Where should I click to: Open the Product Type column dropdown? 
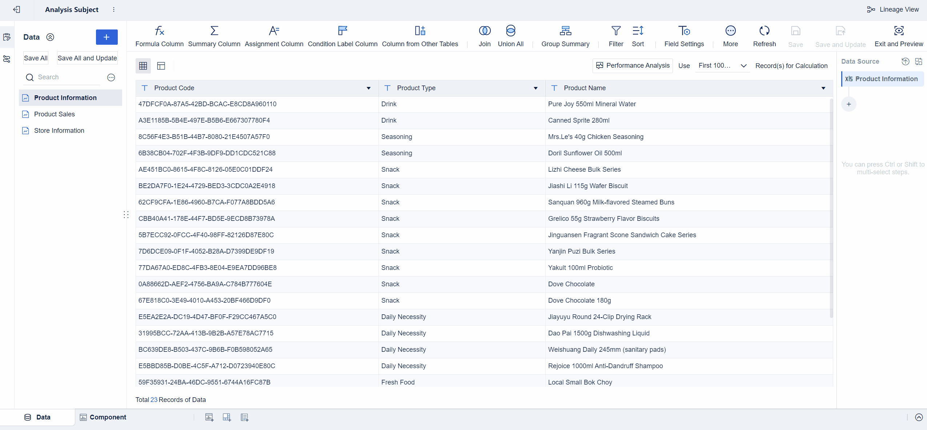tap(535, 88)
